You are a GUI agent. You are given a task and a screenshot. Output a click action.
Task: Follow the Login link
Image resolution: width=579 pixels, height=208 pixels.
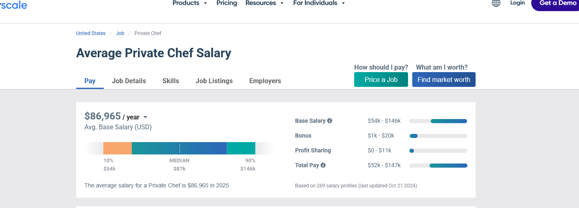point(517,3)
